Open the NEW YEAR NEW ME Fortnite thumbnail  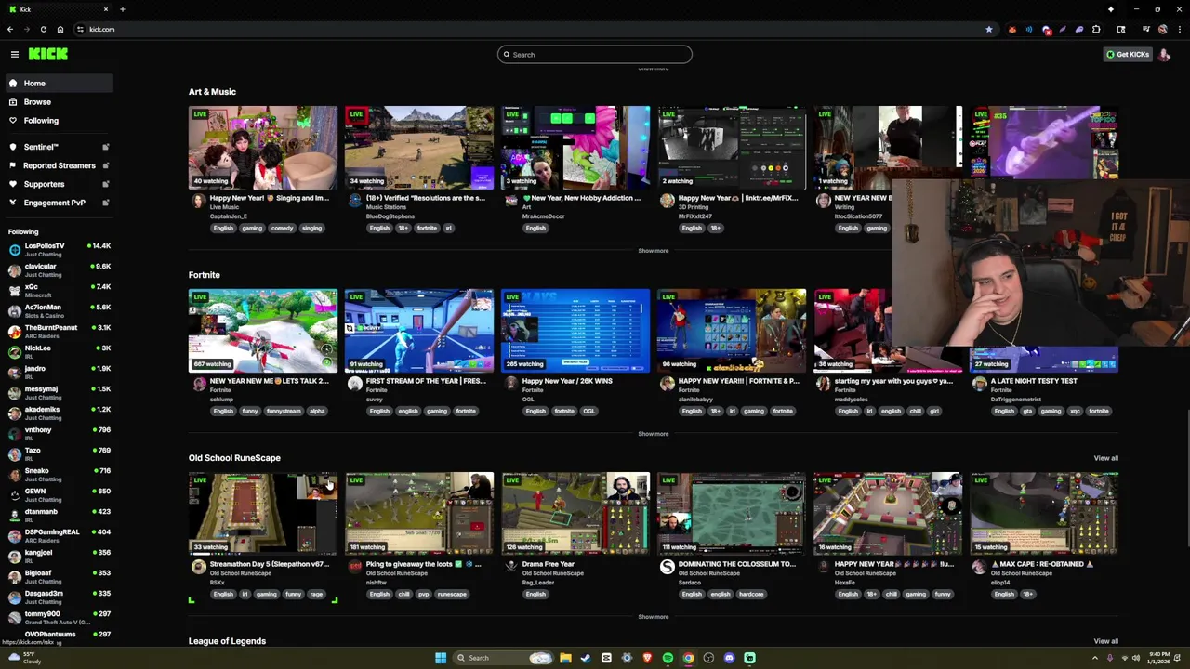click(x=263, y=331)
